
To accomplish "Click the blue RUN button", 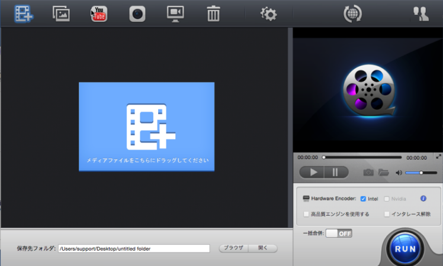I will point(405,249).
